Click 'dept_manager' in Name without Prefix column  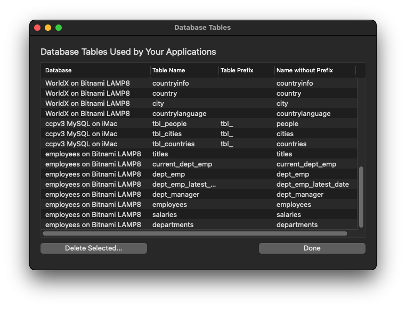tap(300, 194)
